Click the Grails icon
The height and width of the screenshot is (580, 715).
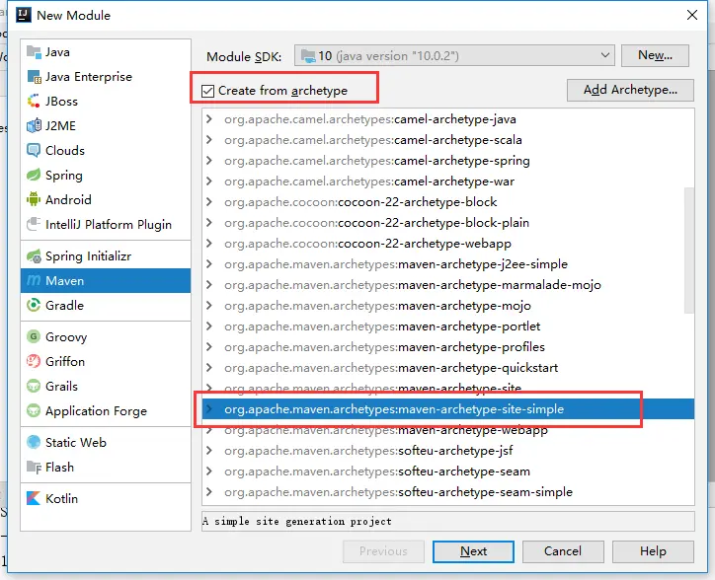click(x=34, y=386)
